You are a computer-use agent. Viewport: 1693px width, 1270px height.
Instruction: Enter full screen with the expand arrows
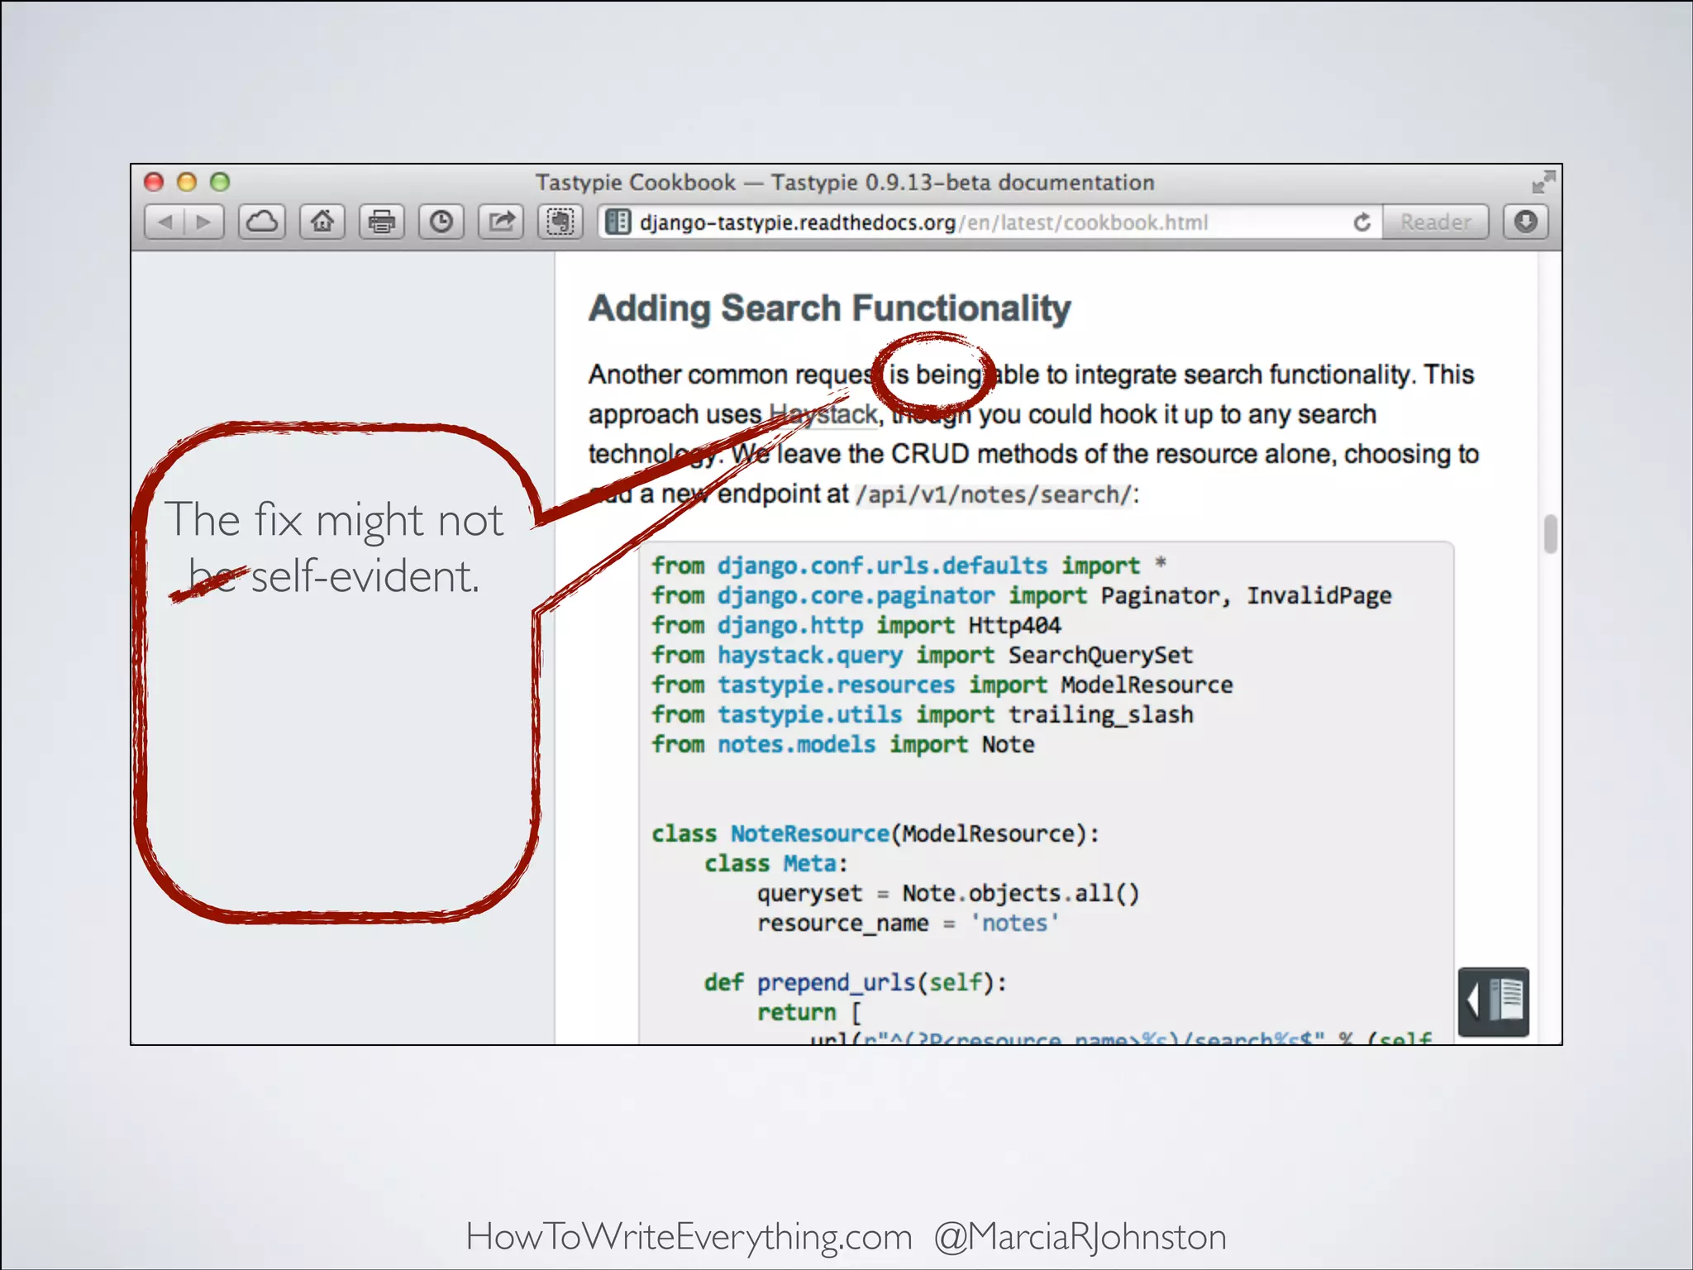coord(1543,182)
